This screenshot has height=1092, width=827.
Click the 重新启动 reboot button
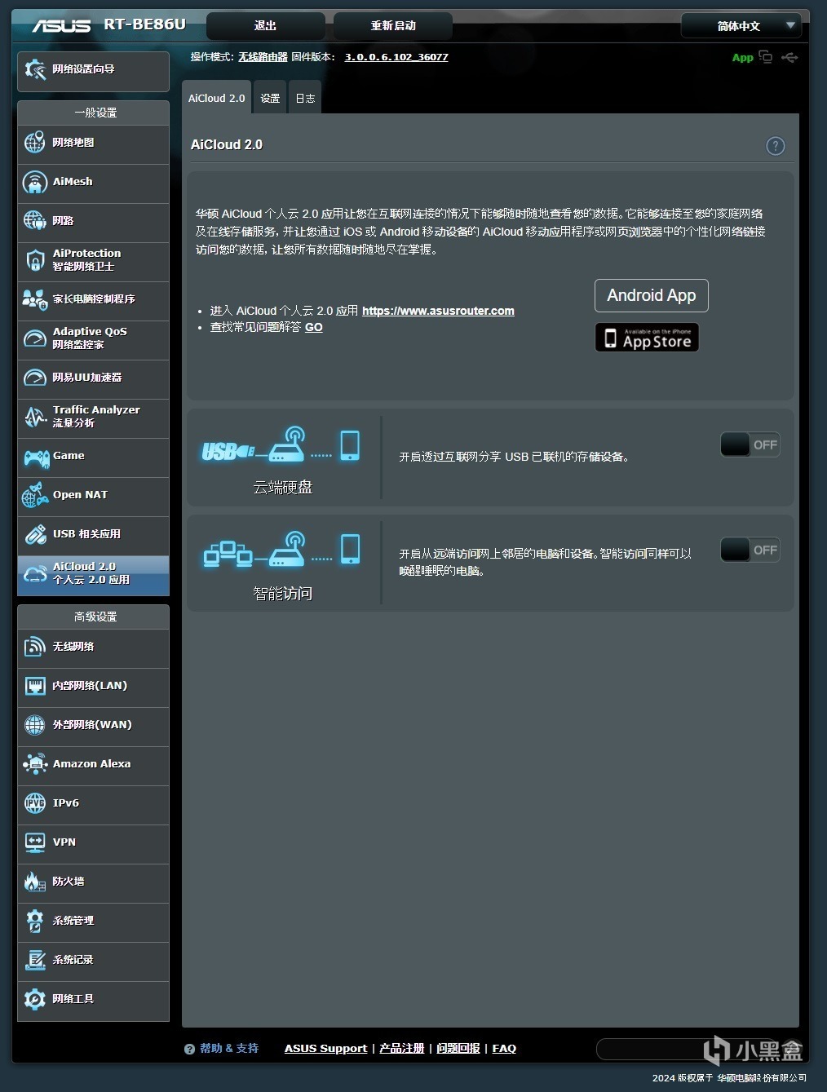(x=393, y=26)
